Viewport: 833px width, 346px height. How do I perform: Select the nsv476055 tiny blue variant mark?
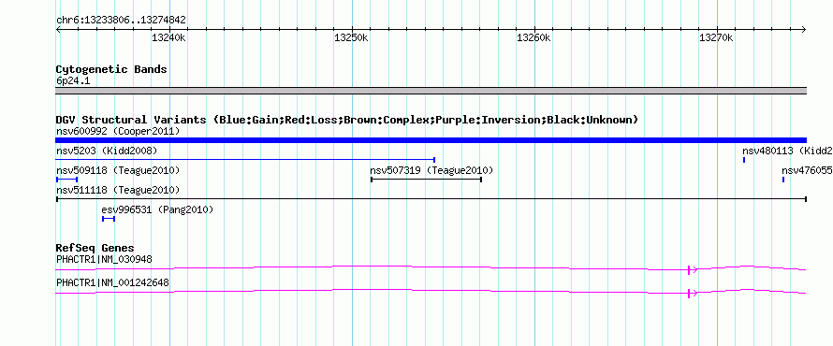[x=783, y=180]
